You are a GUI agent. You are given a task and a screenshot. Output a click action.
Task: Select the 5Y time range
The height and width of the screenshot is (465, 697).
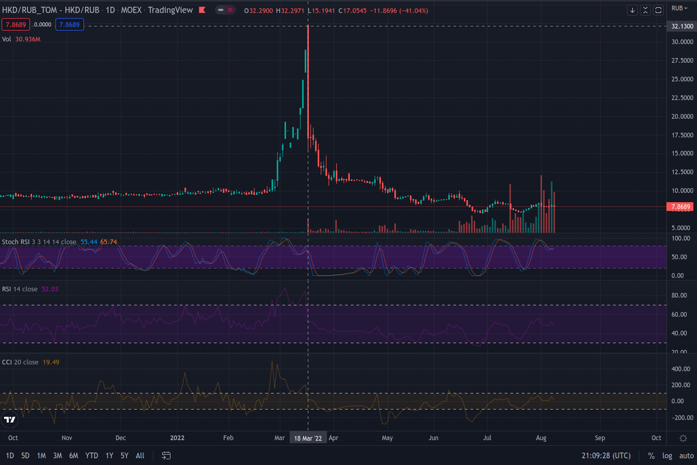click(124, 456)
